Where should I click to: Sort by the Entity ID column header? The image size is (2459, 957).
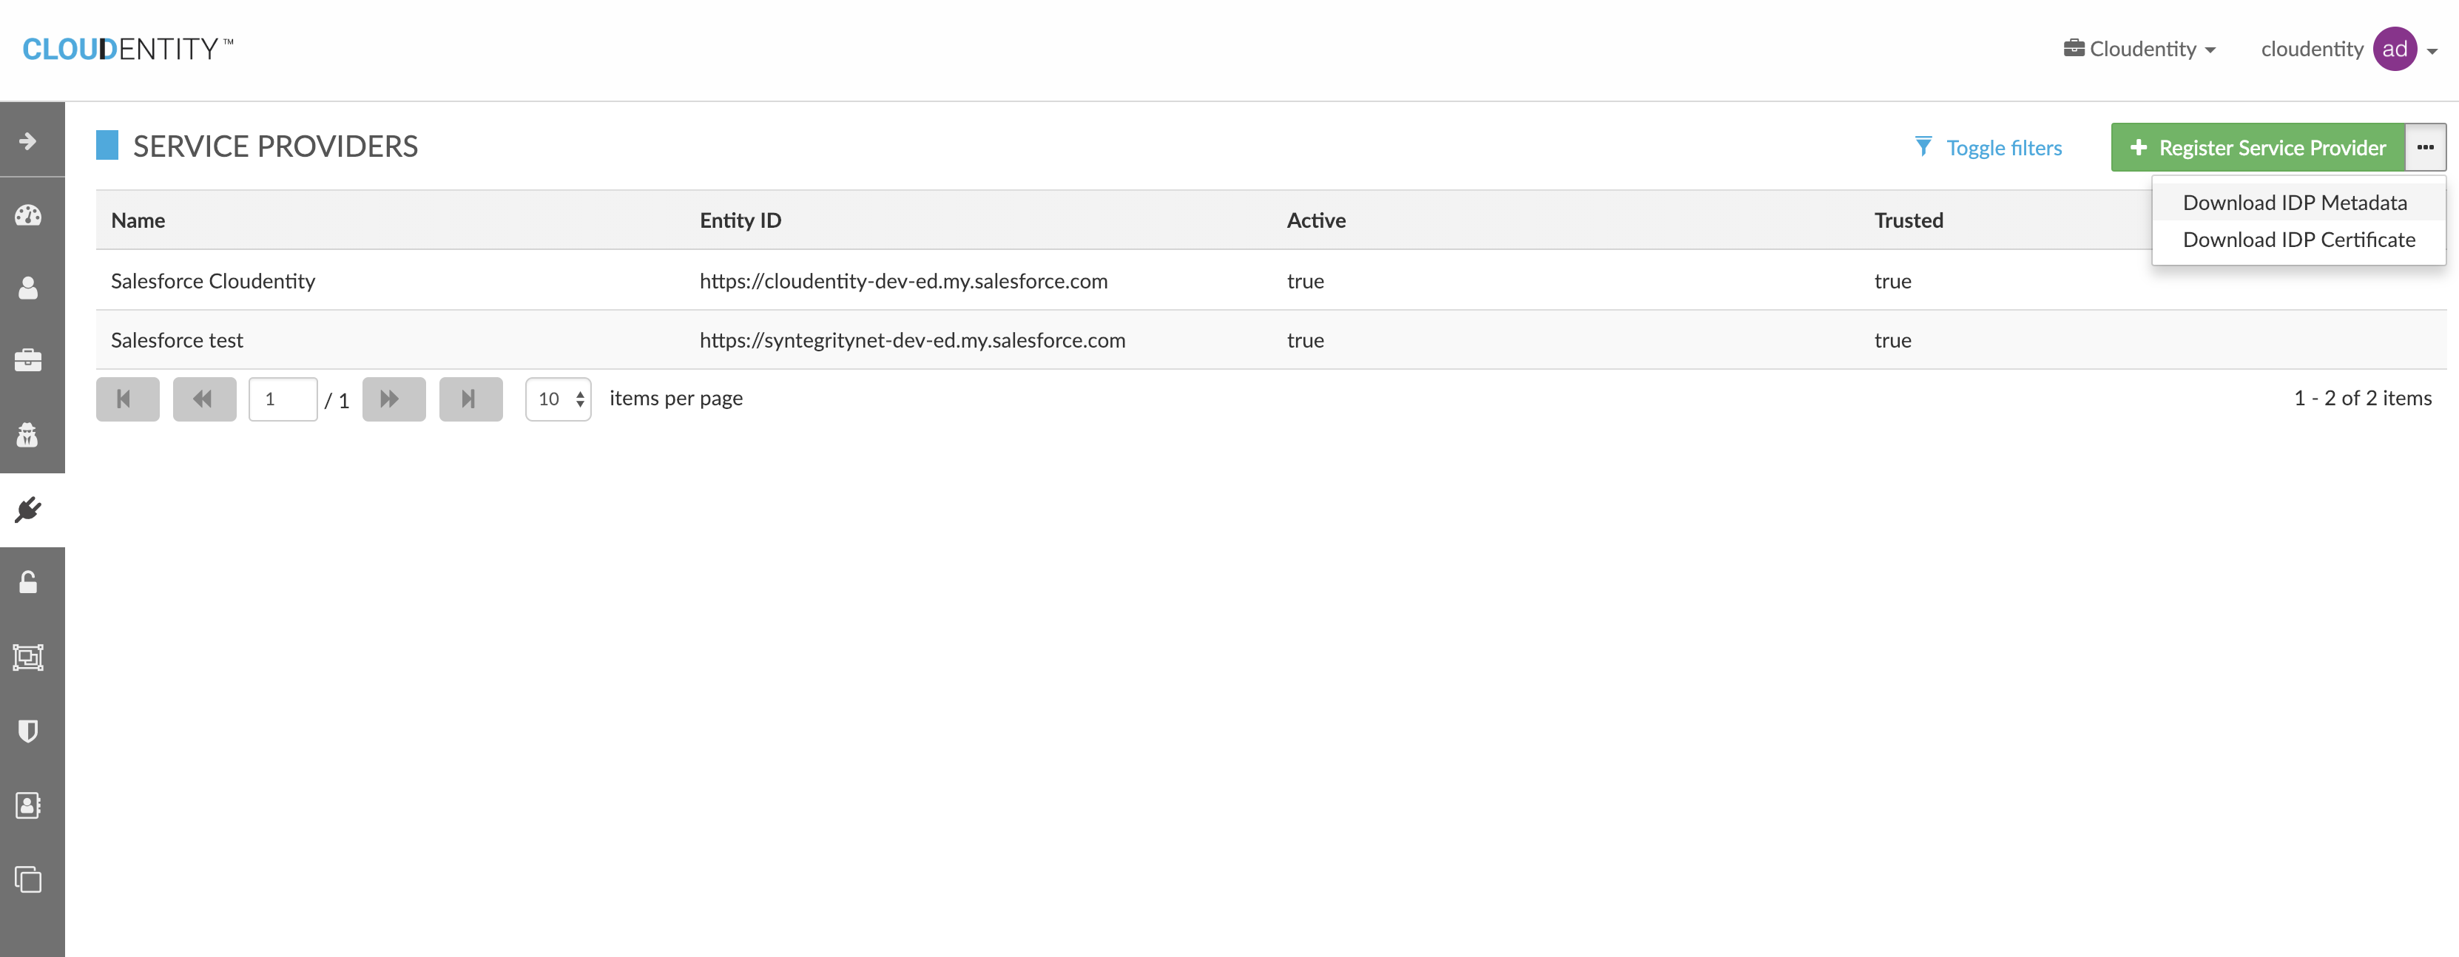click(x=740, y=220)
